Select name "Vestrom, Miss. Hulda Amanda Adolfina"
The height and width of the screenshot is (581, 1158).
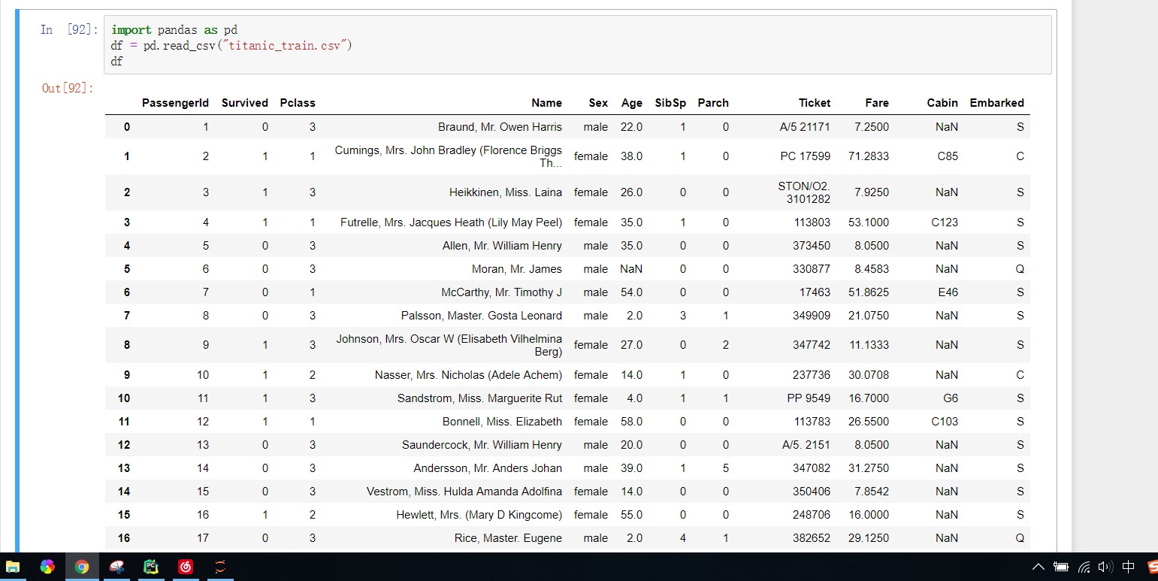(x=464, y=492)
